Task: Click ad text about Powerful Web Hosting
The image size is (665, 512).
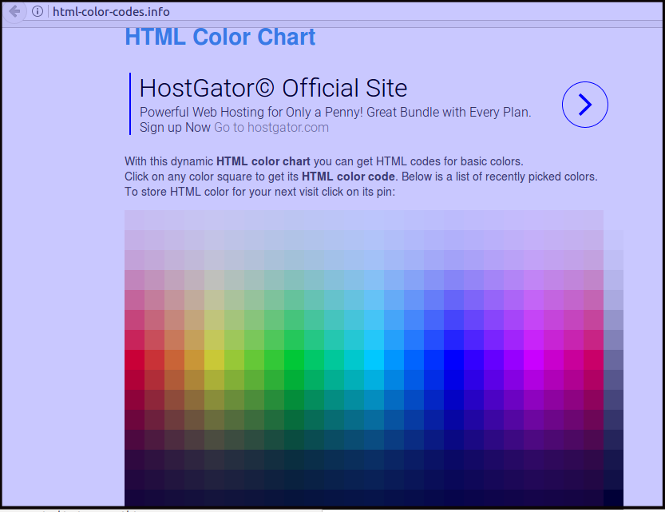Action: pos(335,112)
